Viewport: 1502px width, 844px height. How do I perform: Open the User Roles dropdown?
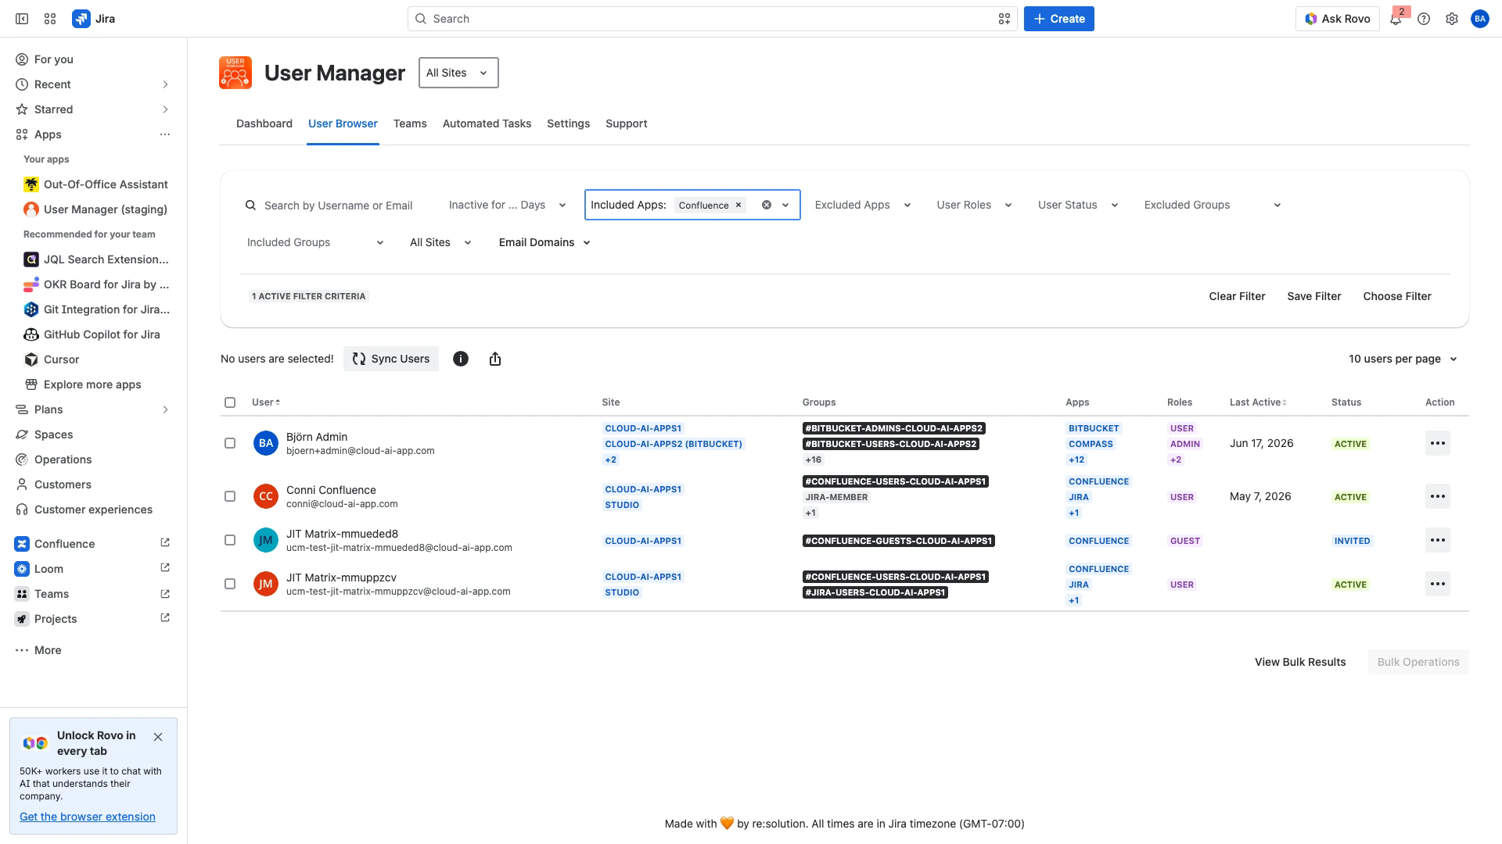(974, 205)
